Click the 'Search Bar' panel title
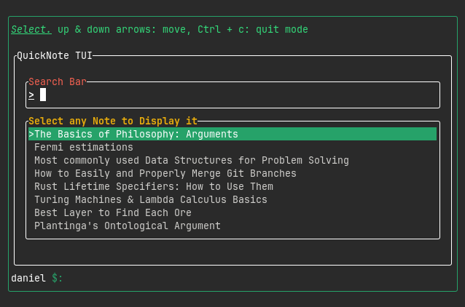 (x=58, y=81)
